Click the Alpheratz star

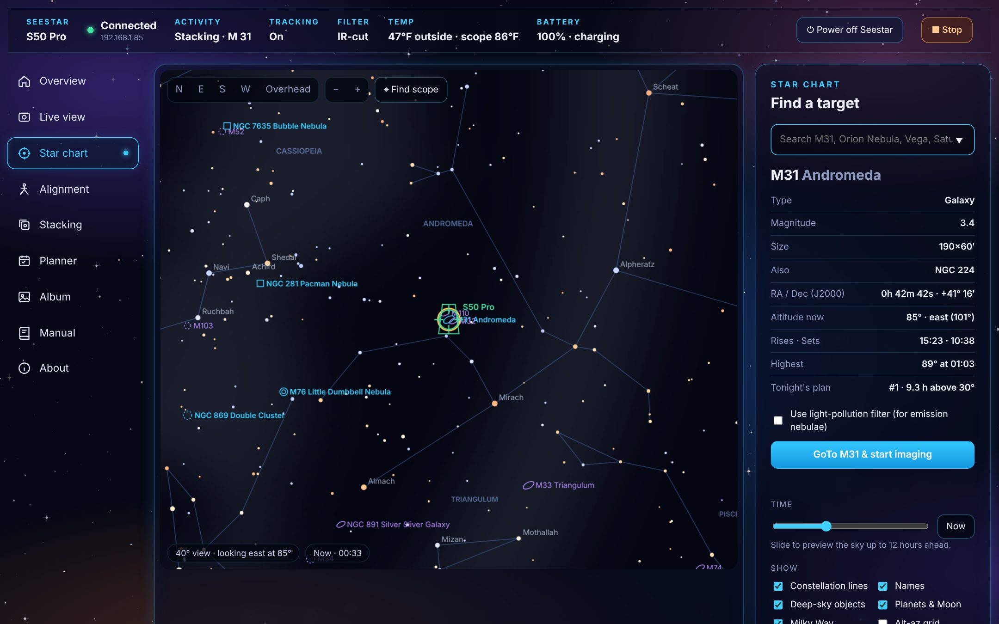(x=616, y=270)
